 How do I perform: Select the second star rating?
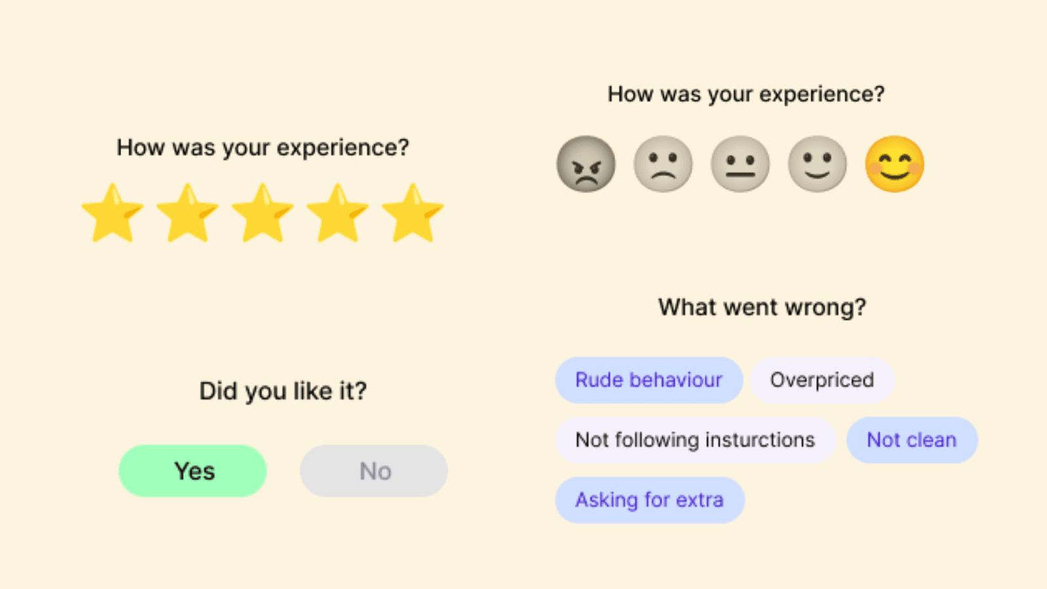tap(188, 214)
